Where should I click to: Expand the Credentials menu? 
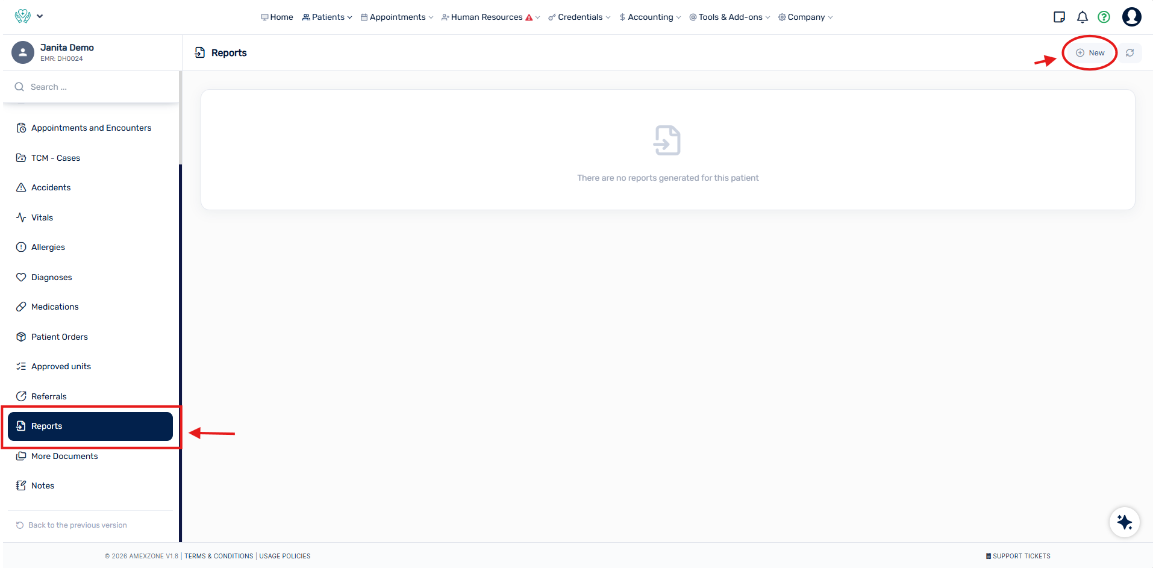click(x=580, y=17)
